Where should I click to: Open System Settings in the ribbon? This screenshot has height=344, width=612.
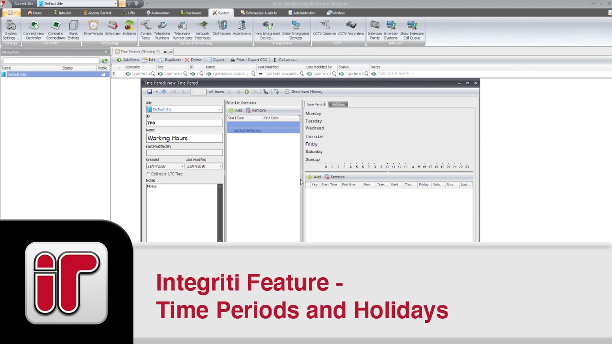pyautogui.click(x=10, y=30)
